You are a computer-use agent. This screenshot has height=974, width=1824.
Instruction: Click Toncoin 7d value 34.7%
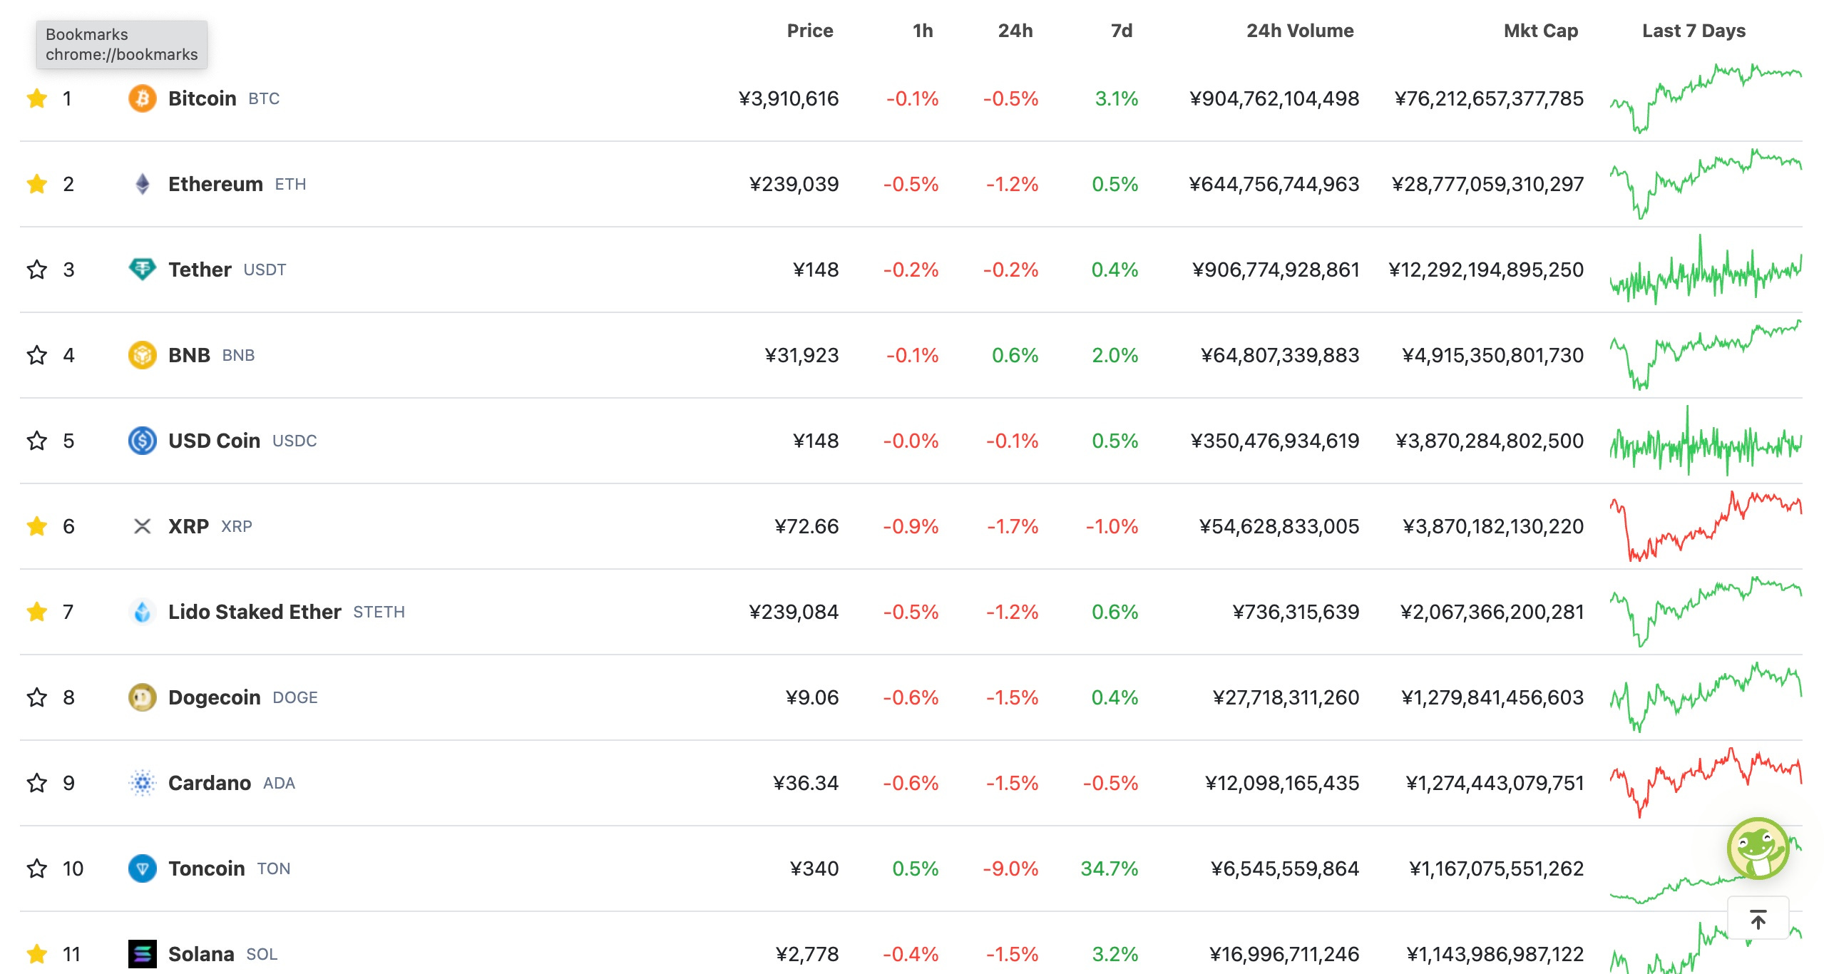pos(1110,868)
